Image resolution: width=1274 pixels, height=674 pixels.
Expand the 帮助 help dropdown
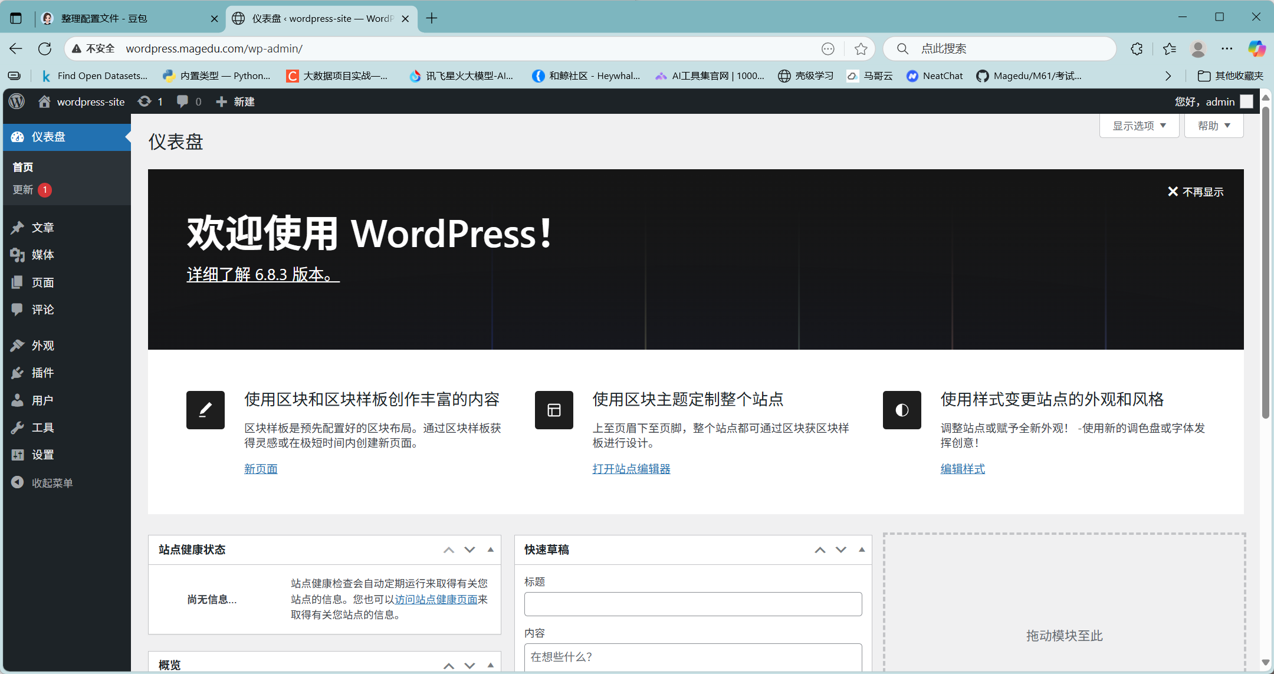1213,126
